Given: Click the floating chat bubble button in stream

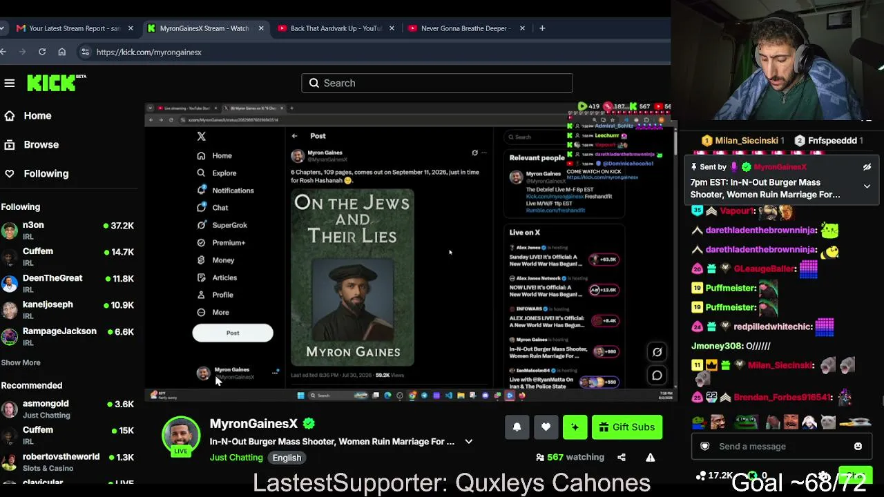Looking at the screenshot, I should pos(657,376).
